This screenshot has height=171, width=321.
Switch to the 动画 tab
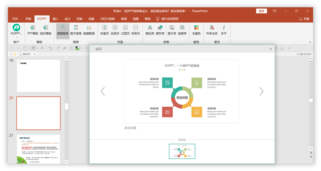pyautogui.click(x=91, y=19)
